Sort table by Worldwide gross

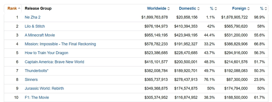pos(158,8)
